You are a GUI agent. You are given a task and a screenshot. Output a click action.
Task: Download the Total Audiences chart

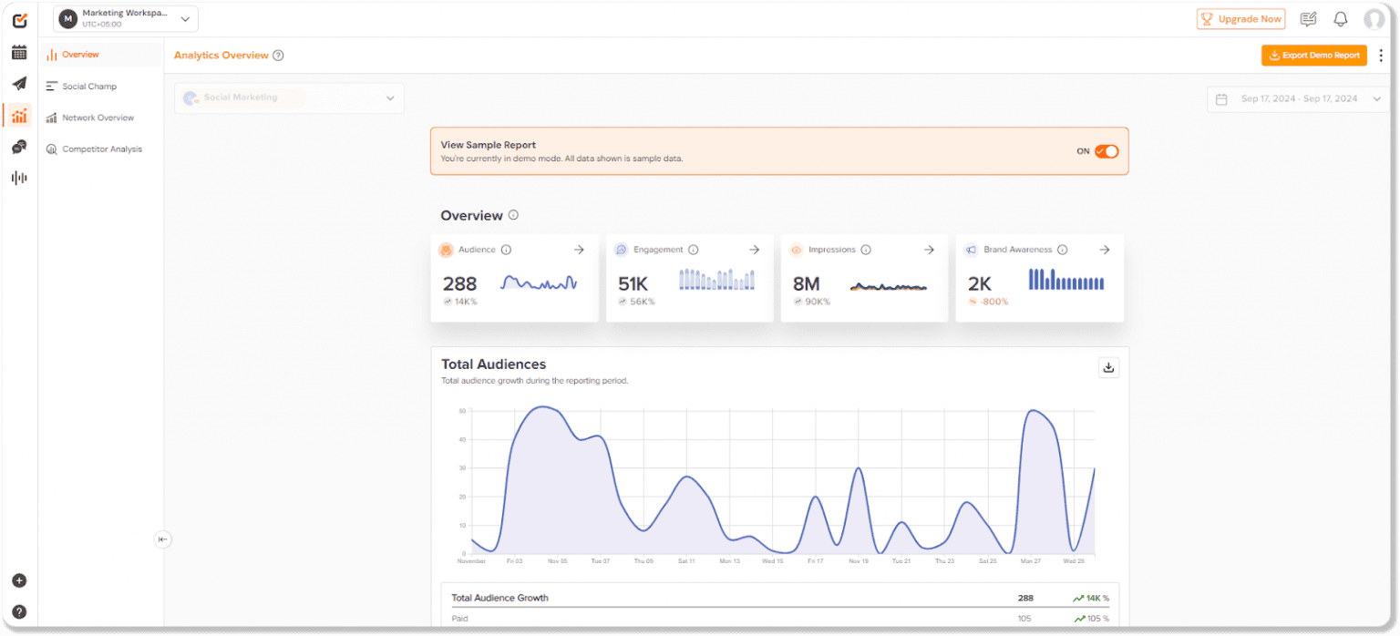[1108, 366]
